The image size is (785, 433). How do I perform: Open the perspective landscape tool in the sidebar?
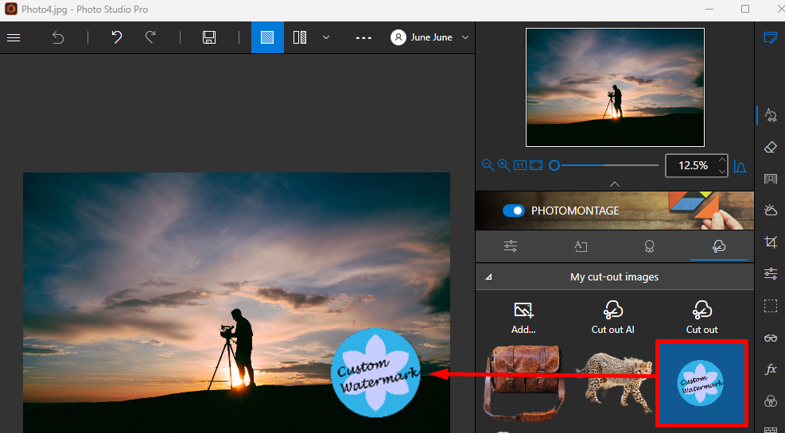tap(771, 179)
